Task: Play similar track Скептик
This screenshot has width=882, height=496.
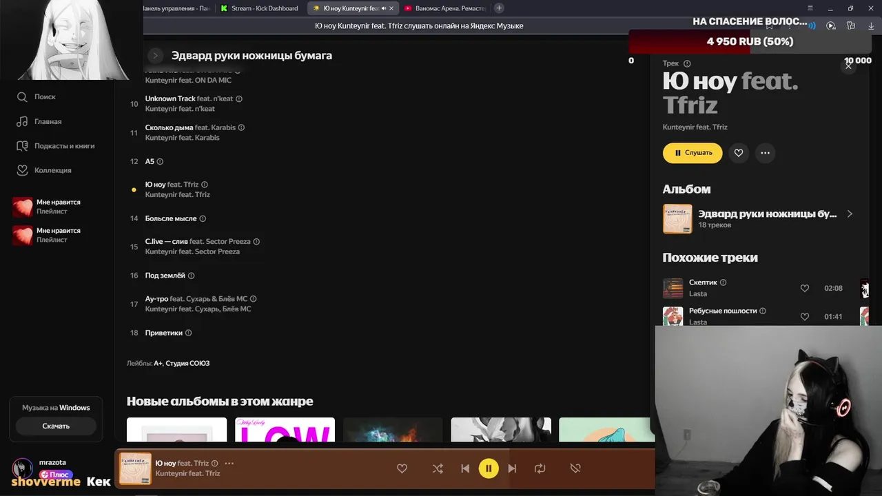Action: coord(703,282)
